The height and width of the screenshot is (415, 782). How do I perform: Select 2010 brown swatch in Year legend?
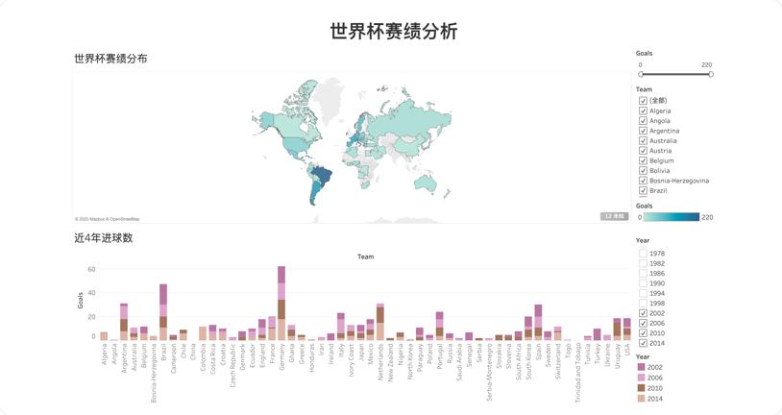coord(643,388)
